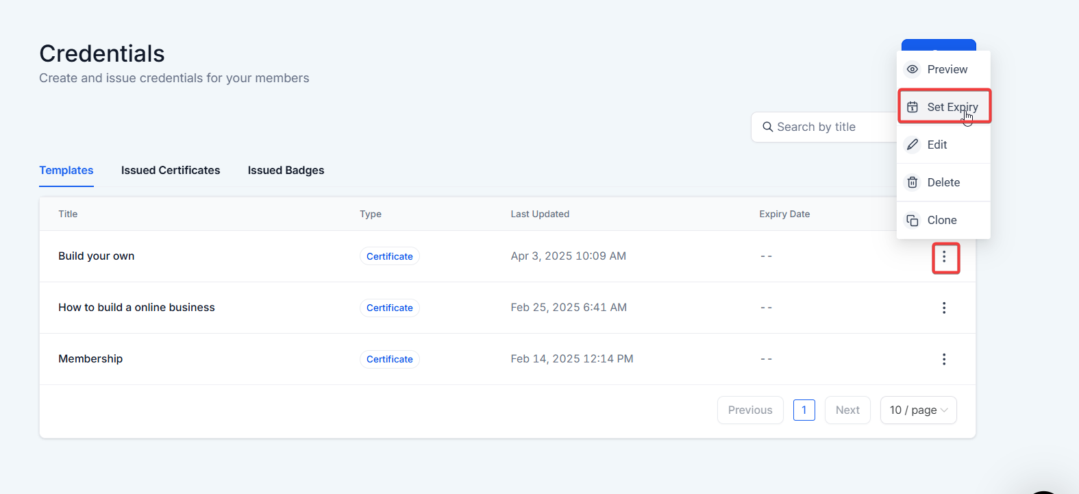This screenshot has width=1079, height=494.
Task: Choose Delete from the context menu
Action: 943,182
